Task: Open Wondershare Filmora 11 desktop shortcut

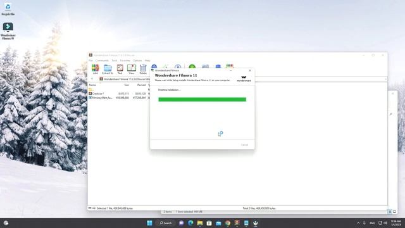Action: tap(8, 31)
